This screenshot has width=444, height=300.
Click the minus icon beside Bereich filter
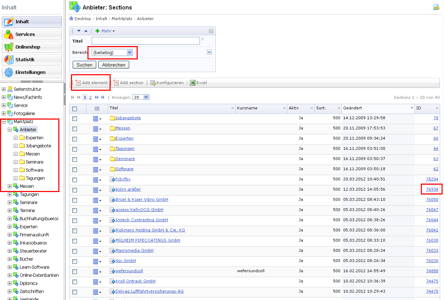209,52
